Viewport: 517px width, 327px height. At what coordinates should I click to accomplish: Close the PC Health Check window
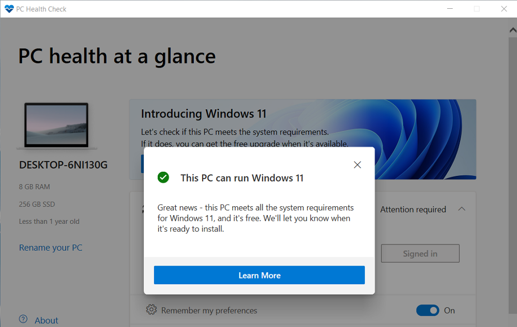pos(504,9)
